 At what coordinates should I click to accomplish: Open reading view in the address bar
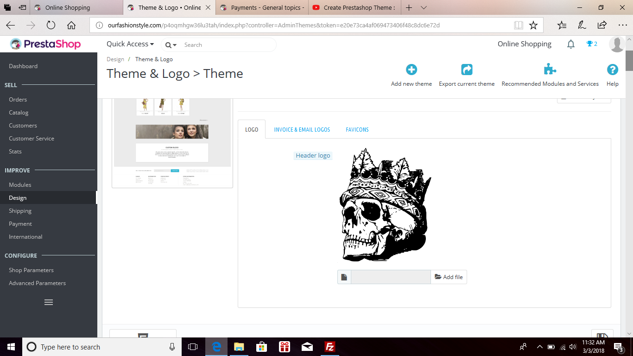point(519,25)
